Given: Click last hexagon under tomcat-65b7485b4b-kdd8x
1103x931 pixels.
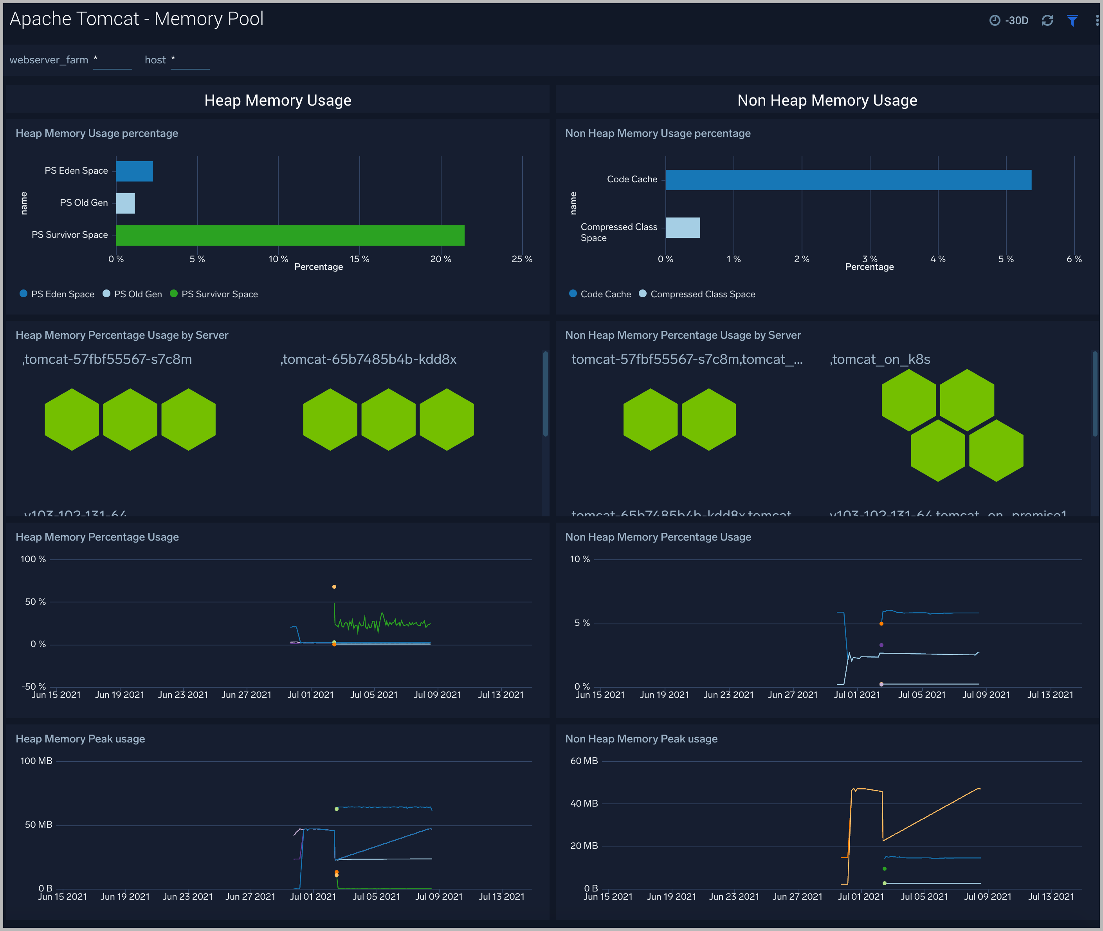Looking at the screenshot, I should pyautogui.click(x=447, y=420).
